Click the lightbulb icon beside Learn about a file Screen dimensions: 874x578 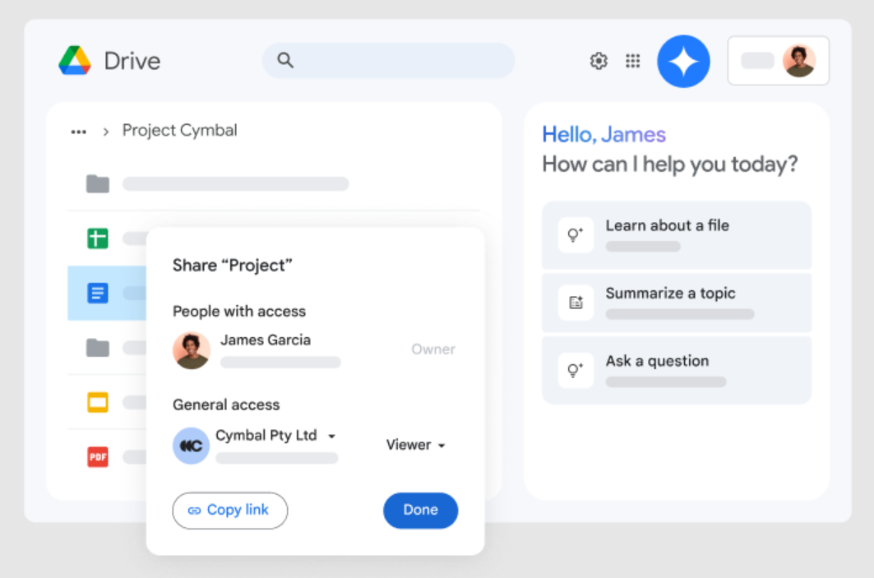point(576,234)
